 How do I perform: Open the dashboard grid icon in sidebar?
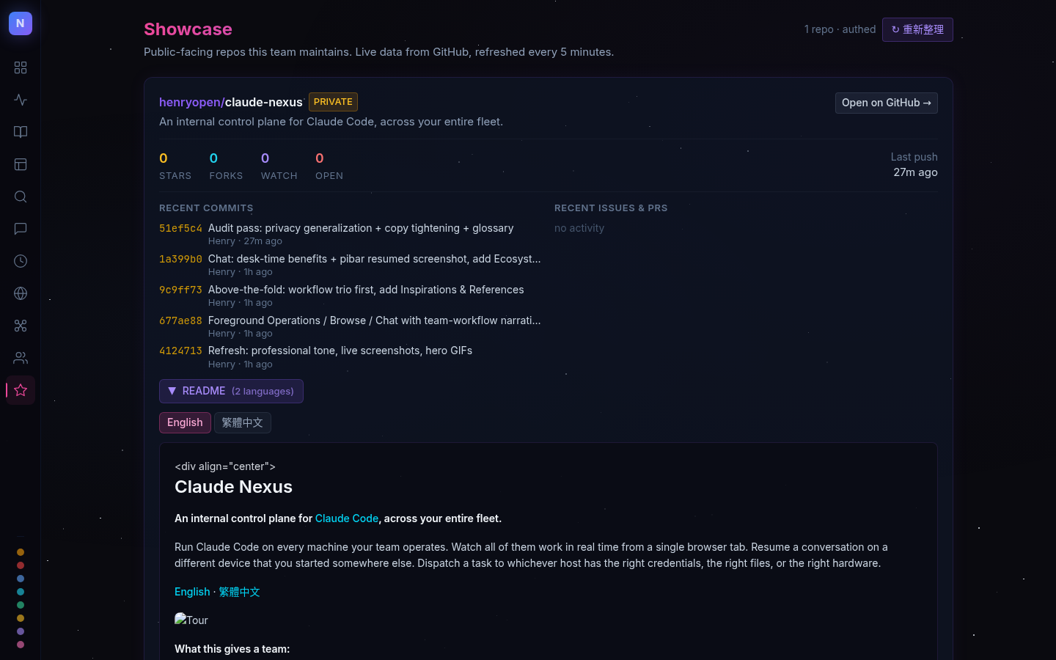click(x=21, y=67)
